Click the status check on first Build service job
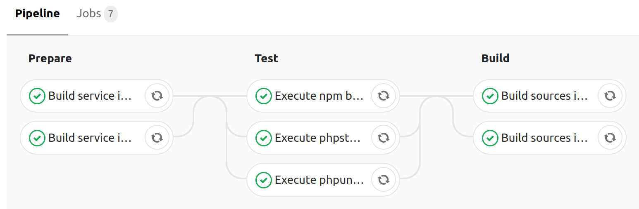639x209 pixels. pos(37,96)
